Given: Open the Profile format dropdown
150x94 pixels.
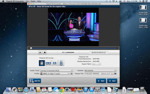Looking at the screenshot, I should click(x=55, y=74).
